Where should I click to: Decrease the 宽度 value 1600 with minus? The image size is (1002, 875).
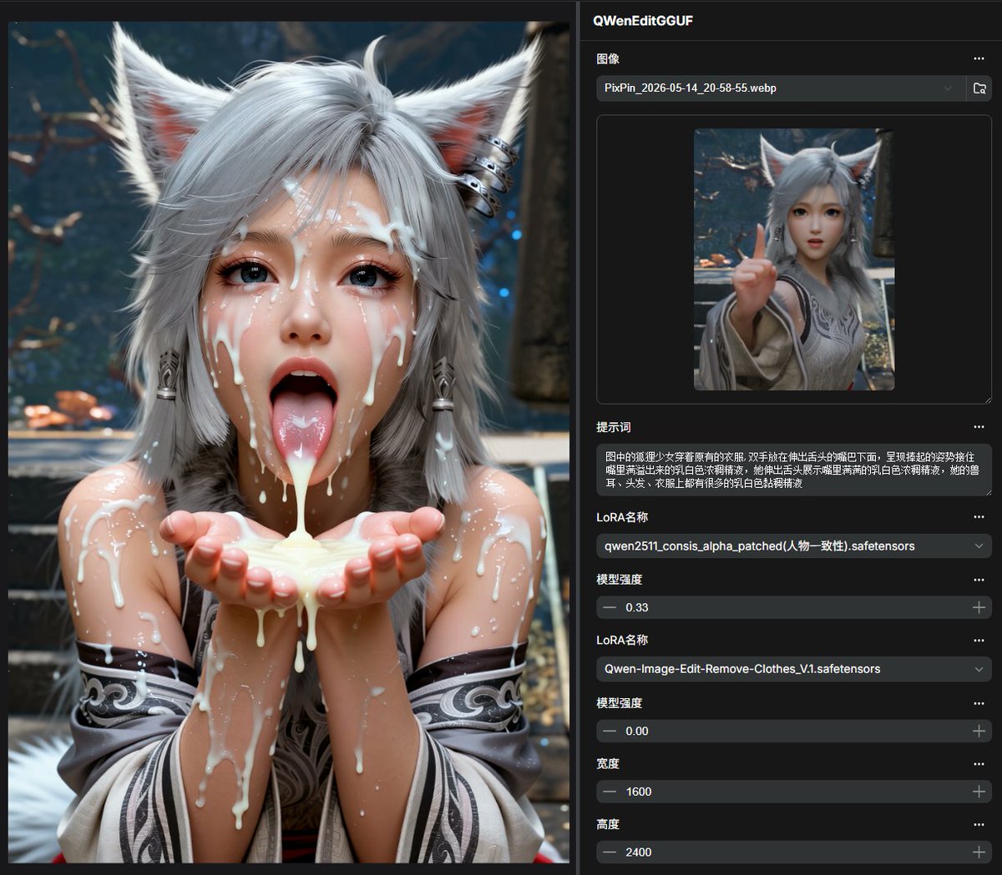click(x=610, y=792)
